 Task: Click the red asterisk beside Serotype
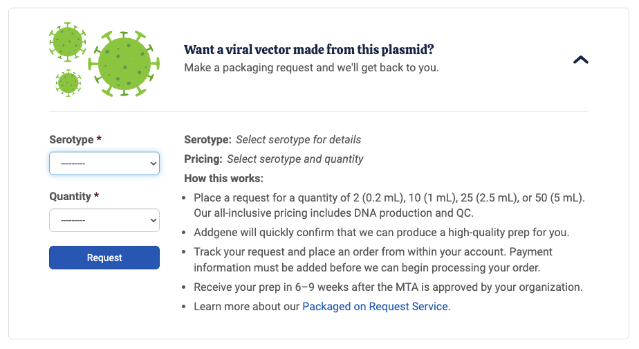pyautogui.click(x=99, y=140)
